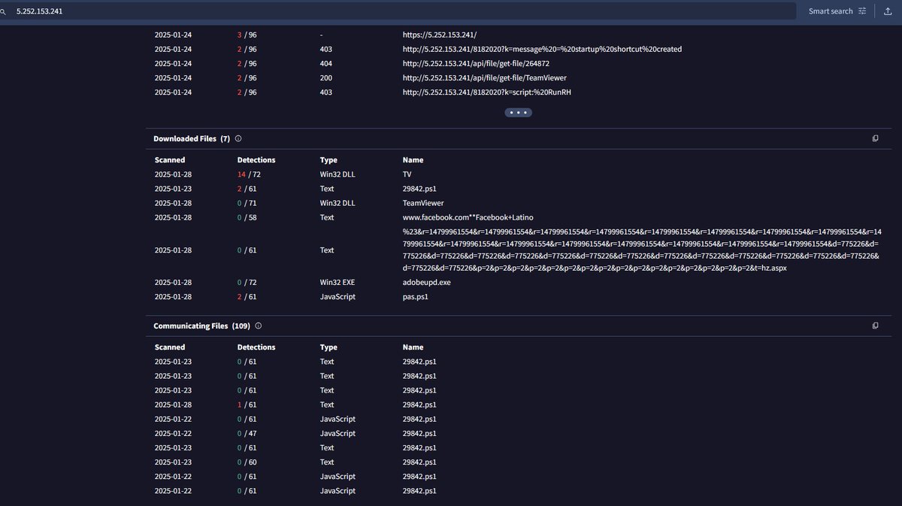Open 29842.ps1 in Downloaded Files
Image resolution: width=902 pixels, height=506 pixels.
[419, 189]
